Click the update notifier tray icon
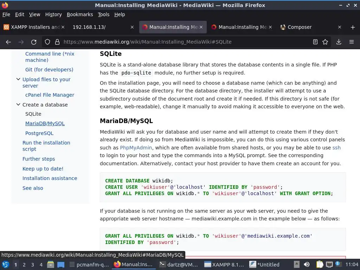This screenshot has height=270, width=360. pyautogui.click(x=338, y=264)
